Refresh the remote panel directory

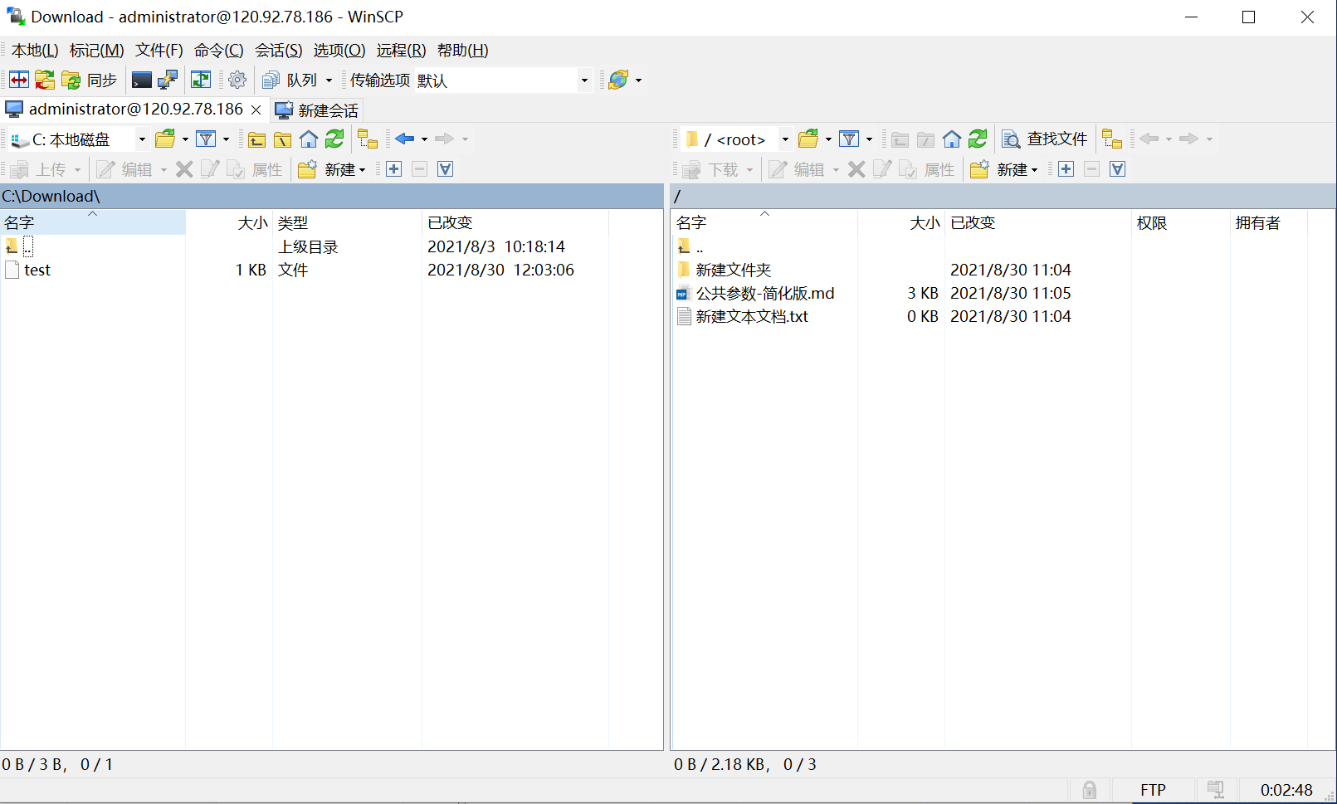pos(978,139)
